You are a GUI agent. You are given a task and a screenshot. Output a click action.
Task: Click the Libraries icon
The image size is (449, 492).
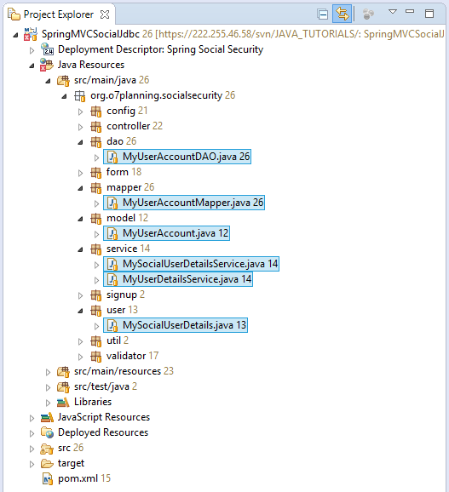pyautogui.click(x=63, y=402)
